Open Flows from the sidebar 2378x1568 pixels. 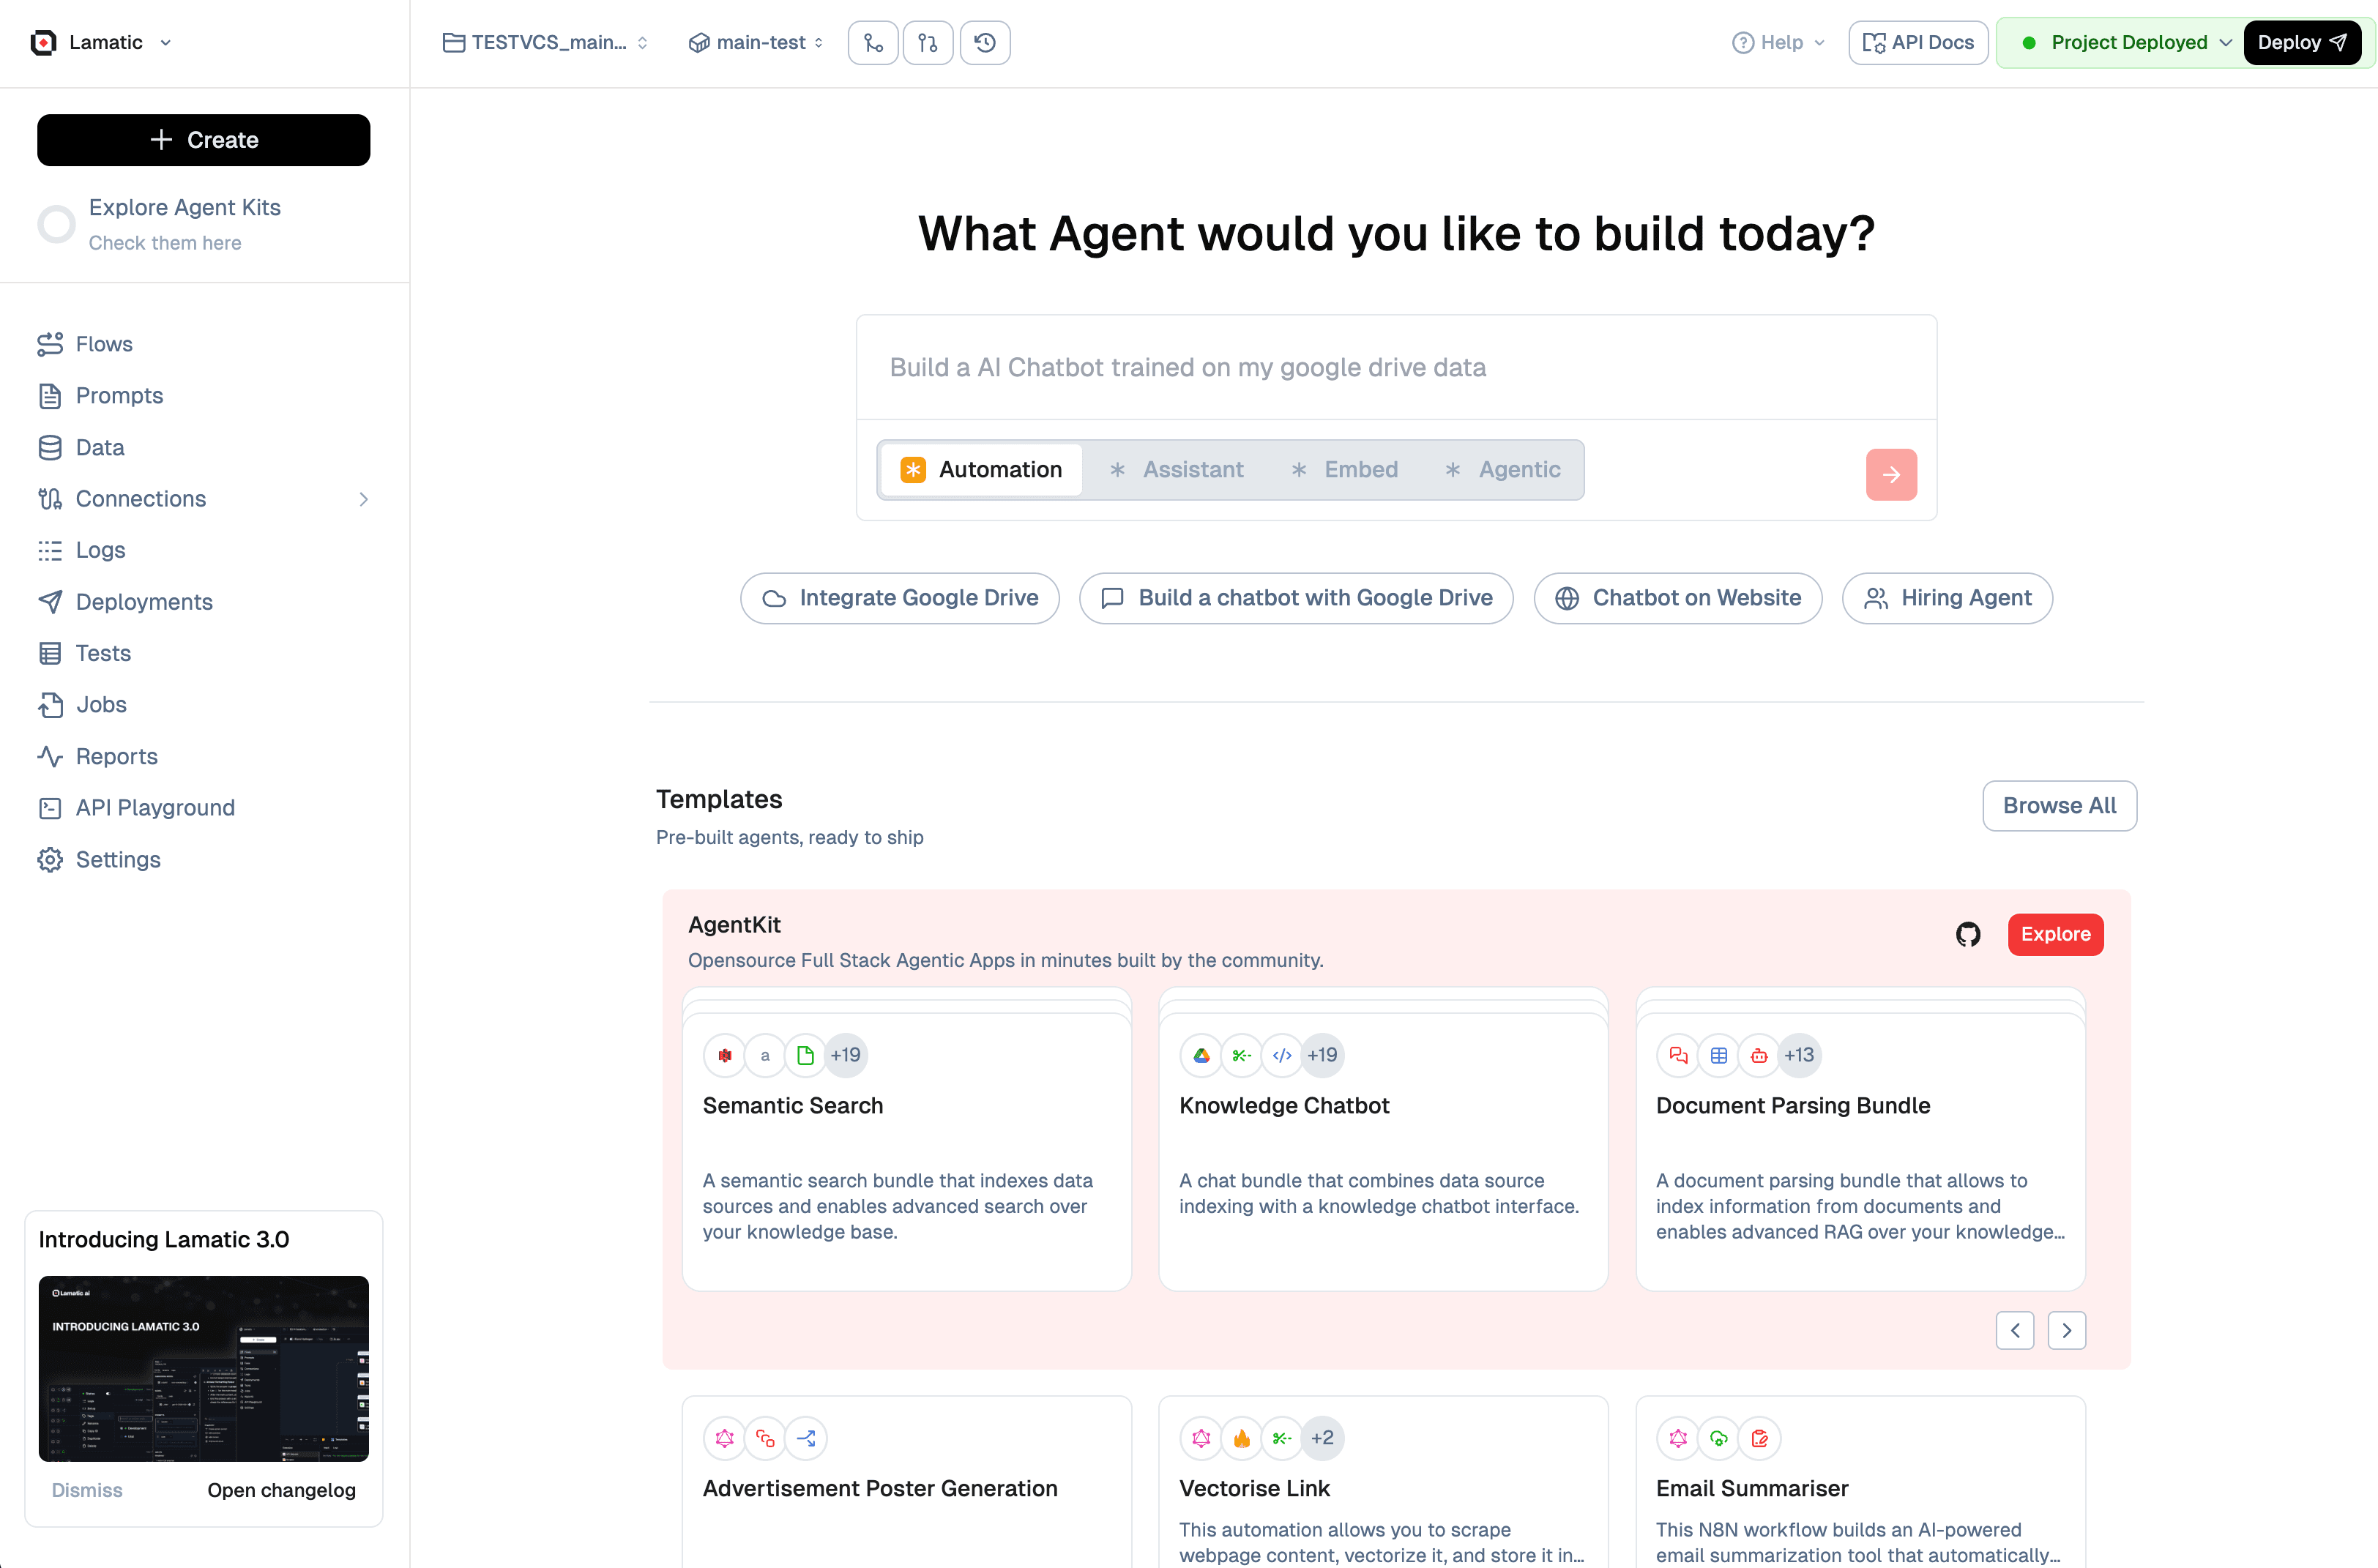(x=103, y=344)
